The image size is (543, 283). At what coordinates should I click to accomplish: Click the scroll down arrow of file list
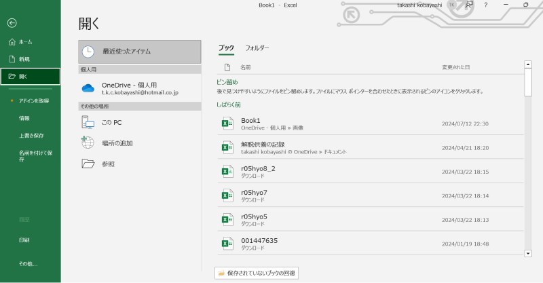528,254
